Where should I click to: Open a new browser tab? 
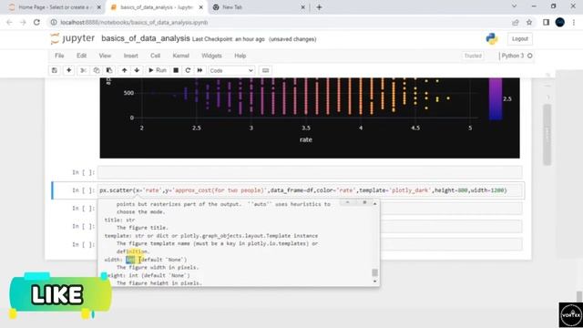pyautogui.click(x=319, y=7)
